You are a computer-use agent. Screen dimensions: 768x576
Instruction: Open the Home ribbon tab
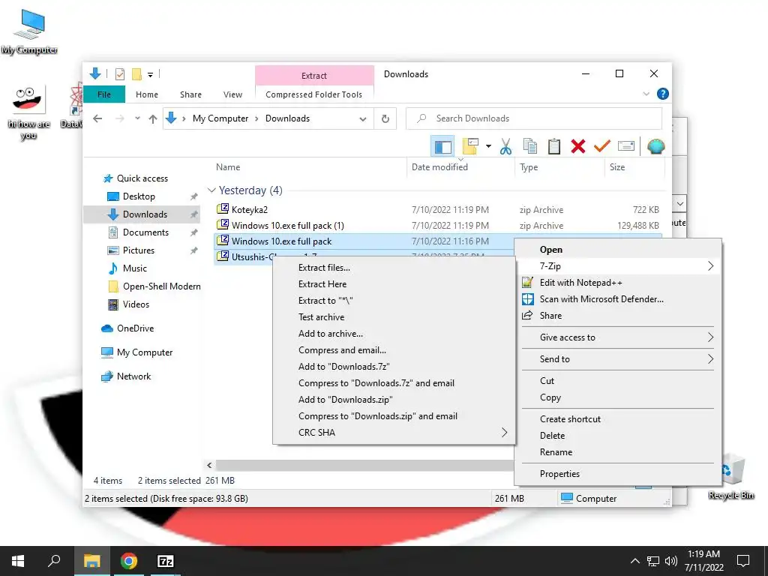point(147,94)
